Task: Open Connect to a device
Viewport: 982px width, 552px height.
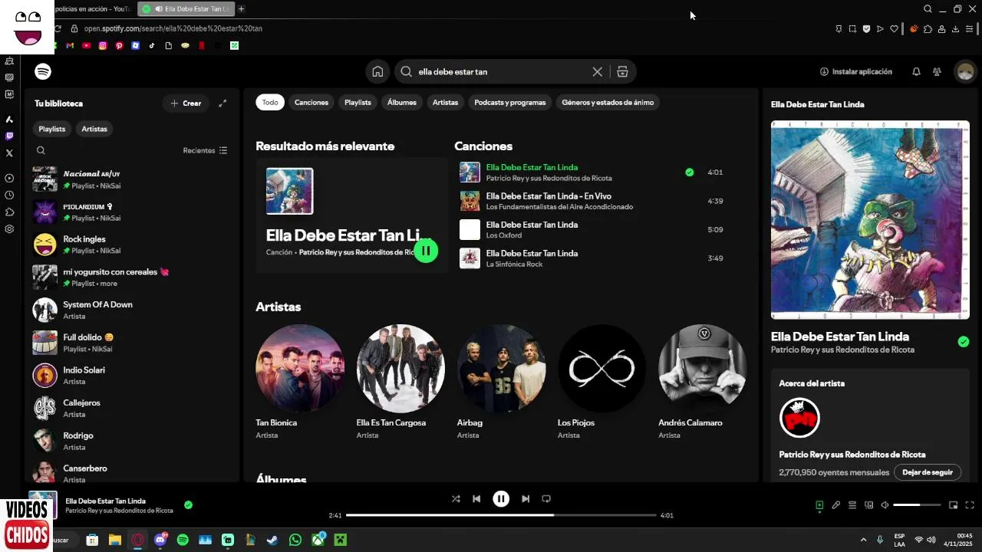Action: [869, 505]
